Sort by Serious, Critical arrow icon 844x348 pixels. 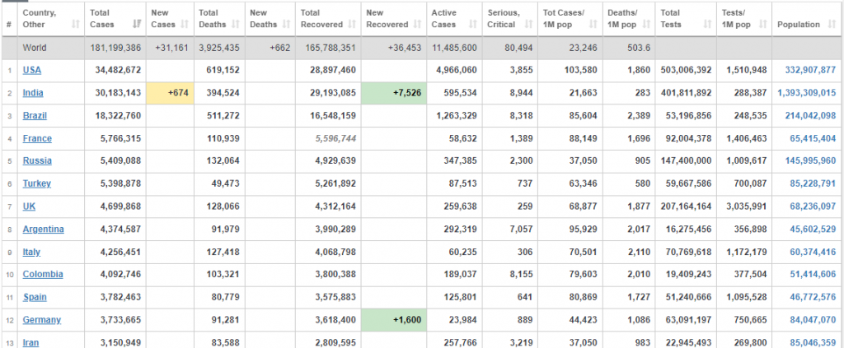(x=528, y=24)
